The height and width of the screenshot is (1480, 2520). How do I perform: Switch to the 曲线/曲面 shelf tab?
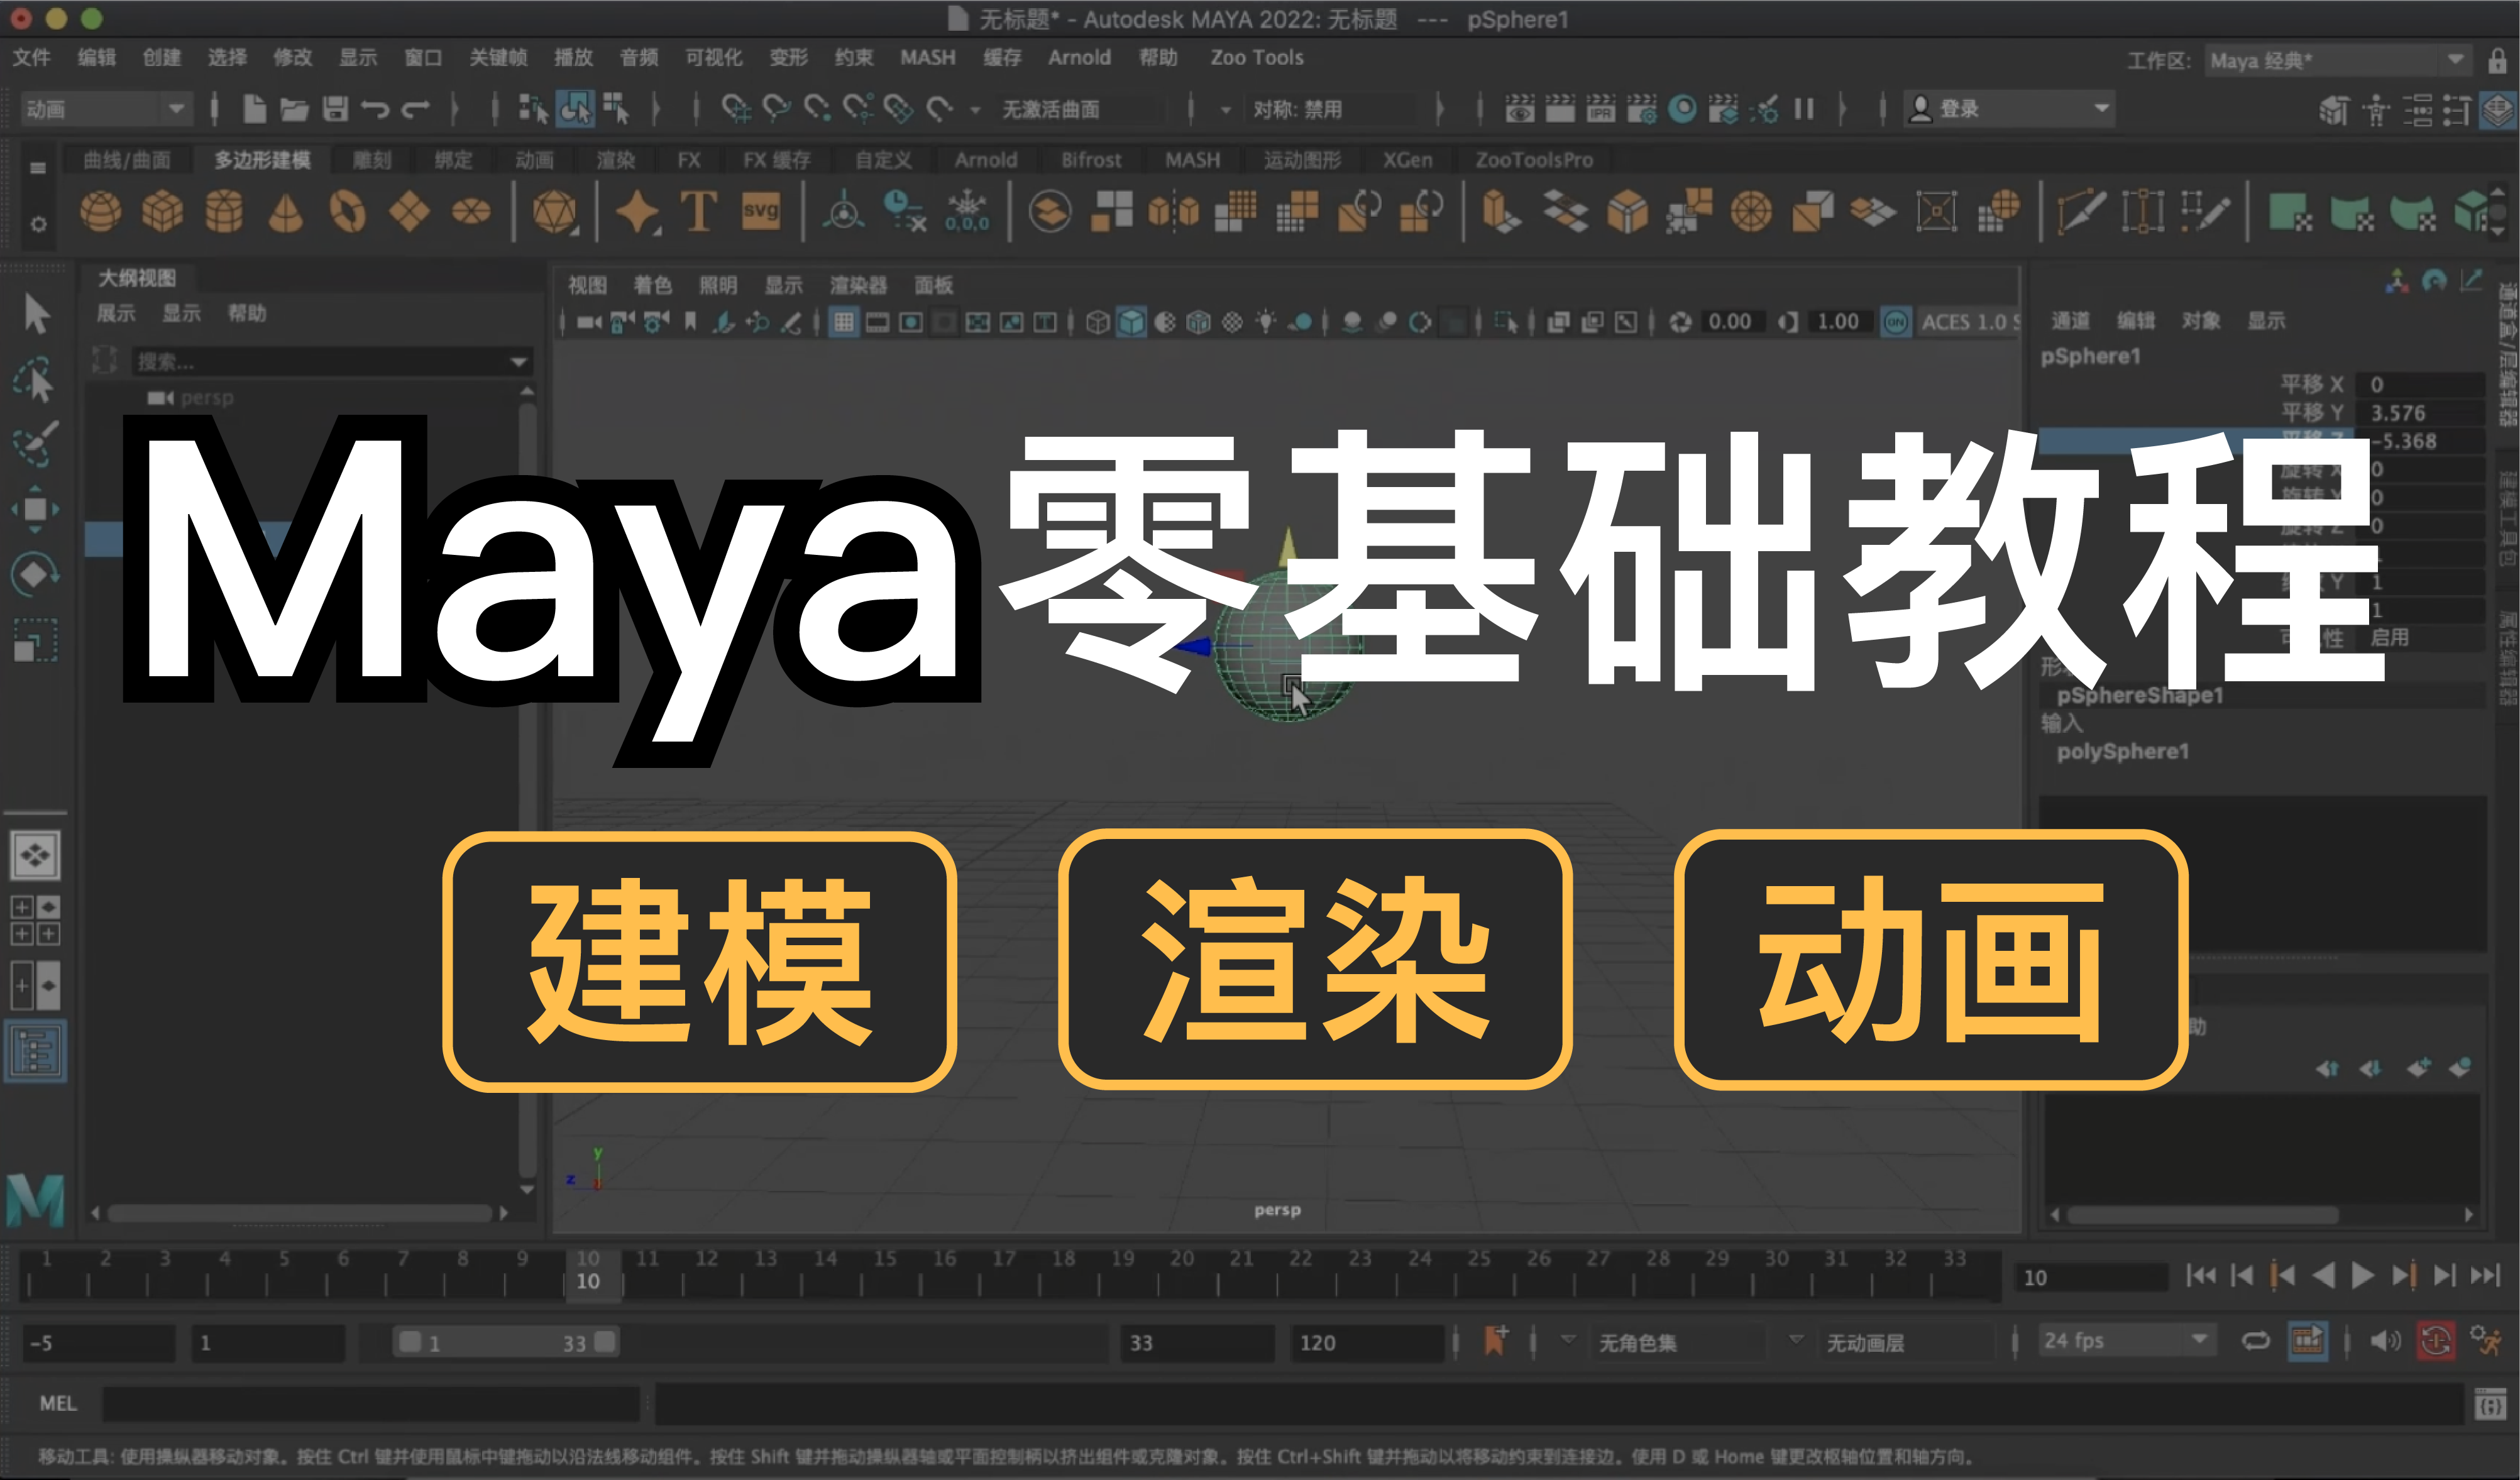click(127, 160)
